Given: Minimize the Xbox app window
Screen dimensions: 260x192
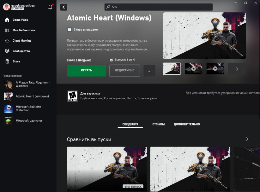Looking at the screenshot, I should click(x=236, y=3).
